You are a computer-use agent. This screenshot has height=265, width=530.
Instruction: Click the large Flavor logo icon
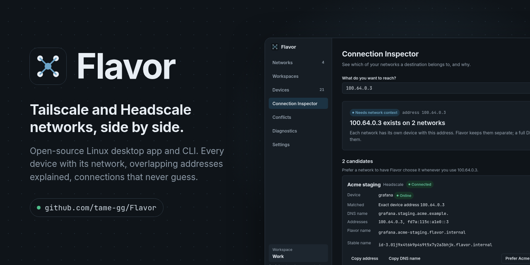[x=48, y=66]
